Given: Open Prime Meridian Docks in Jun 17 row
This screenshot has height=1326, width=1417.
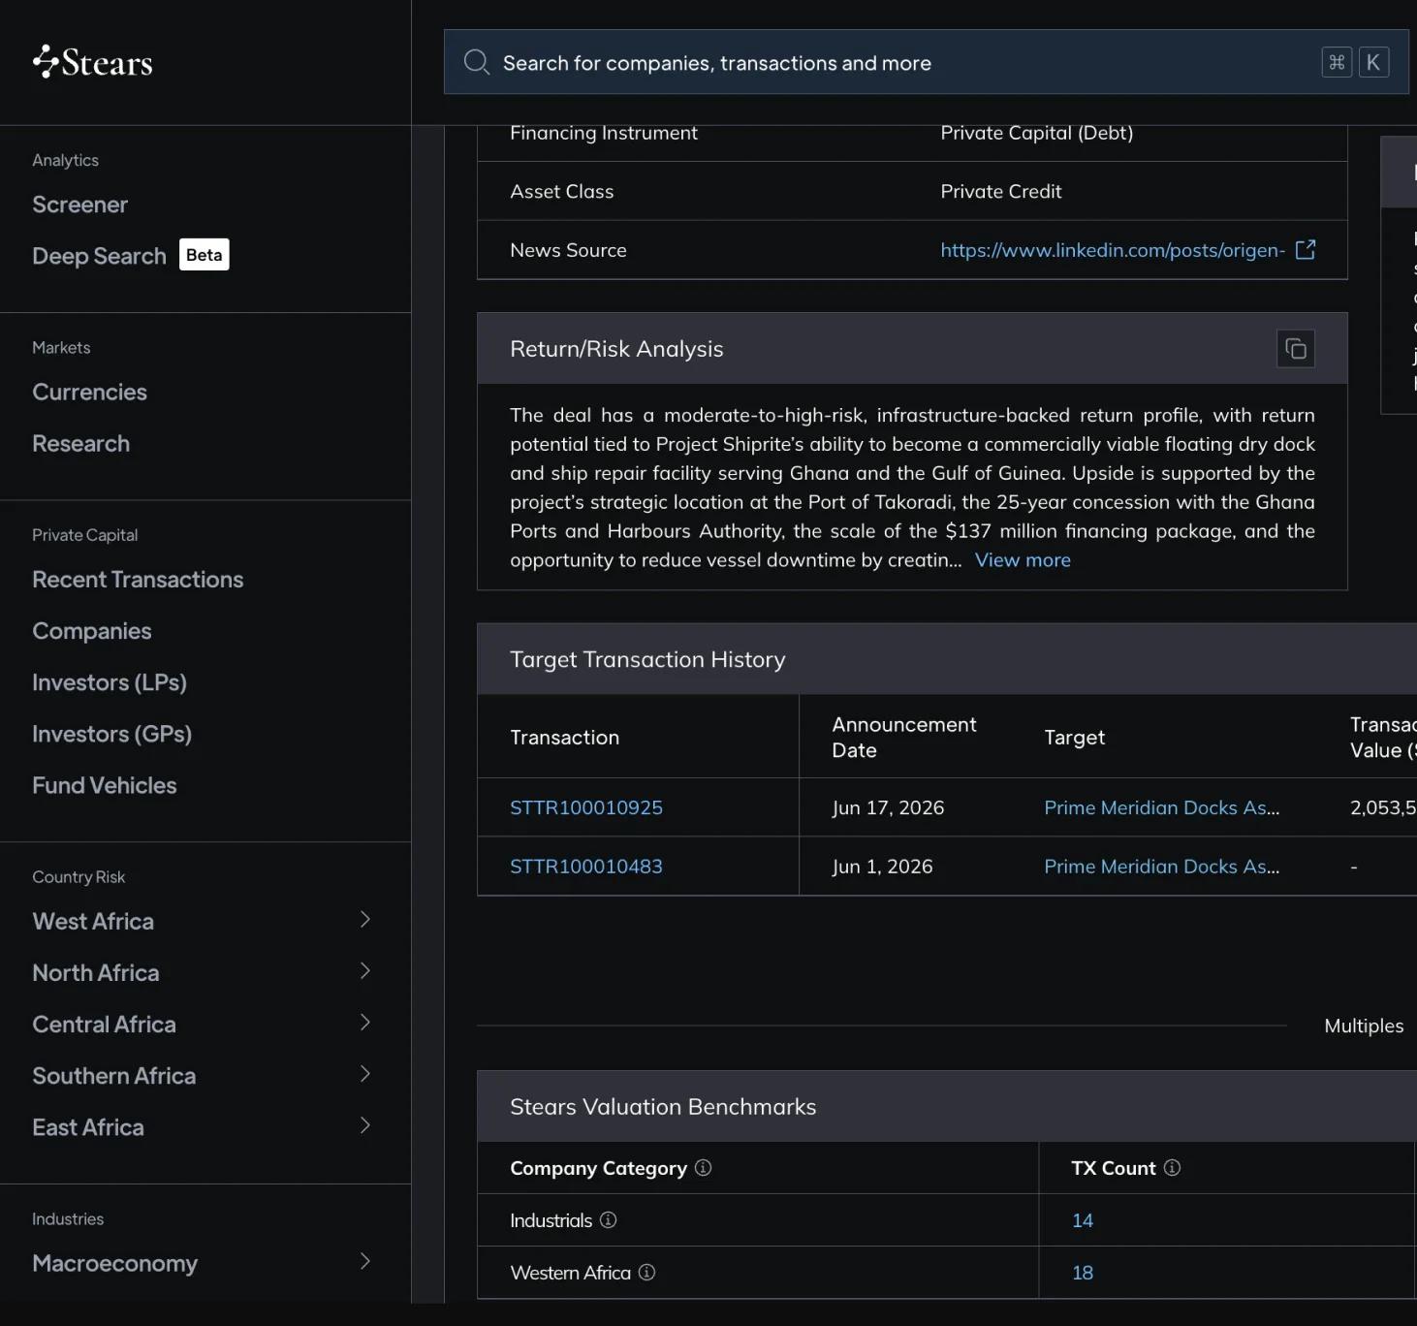Looking at the screenshot, I should tap(1162, 807).
